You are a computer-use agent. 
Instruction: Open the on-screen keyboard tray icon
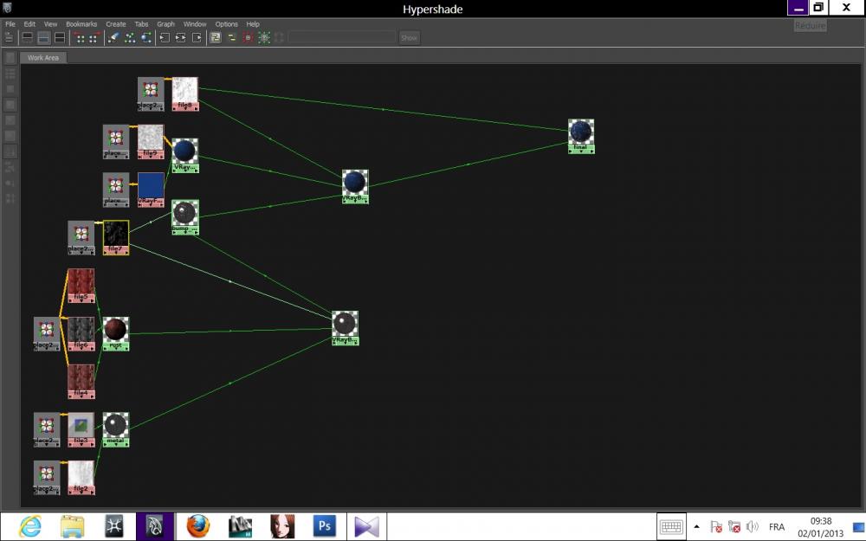(x=671, y=526)
